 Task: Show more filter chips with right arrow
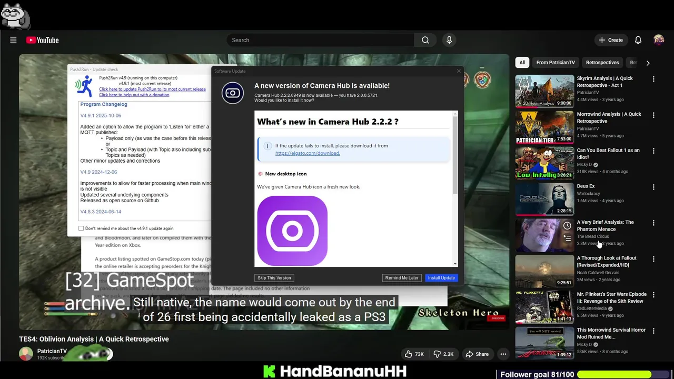pyautogui.click(x=648, y=63)
